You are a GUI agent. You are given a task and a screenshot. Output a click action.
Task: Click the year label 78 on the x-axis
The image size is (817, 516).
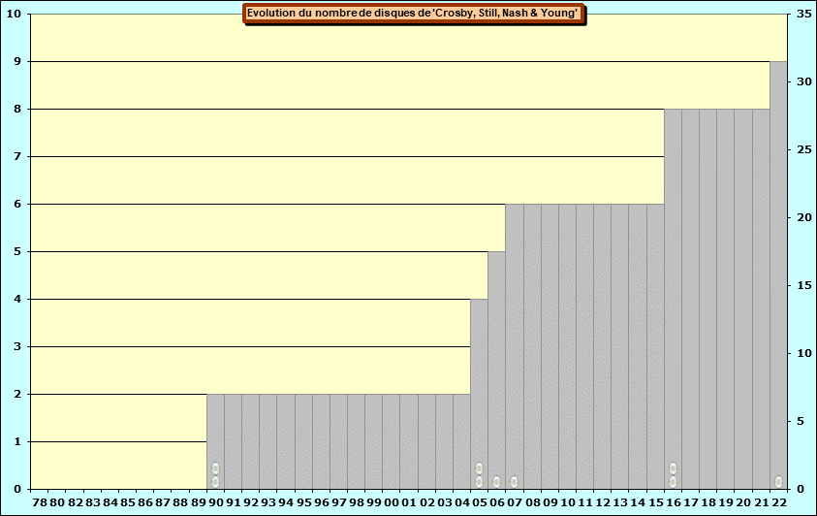tap(39, 503)
